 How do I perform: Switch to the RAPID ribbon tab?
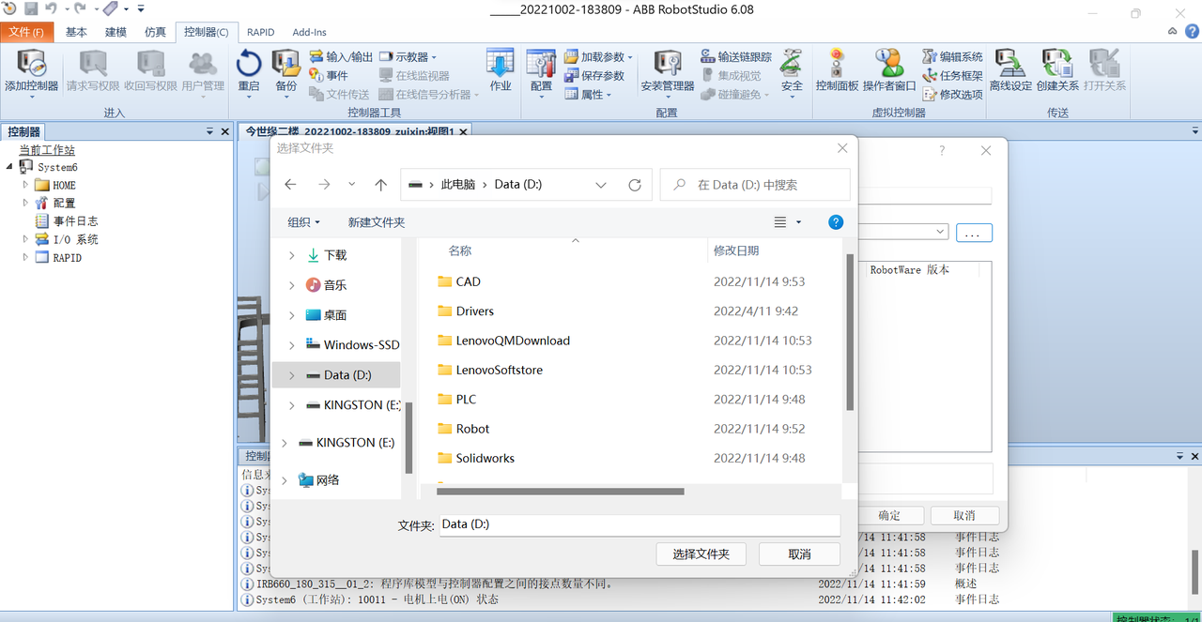click(260, 32)
